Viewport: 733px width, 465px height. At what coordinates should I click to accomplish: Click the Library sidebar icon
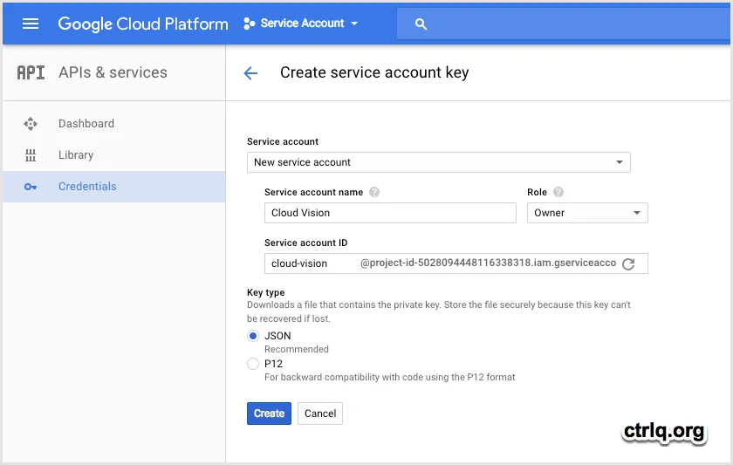(31, 154)
